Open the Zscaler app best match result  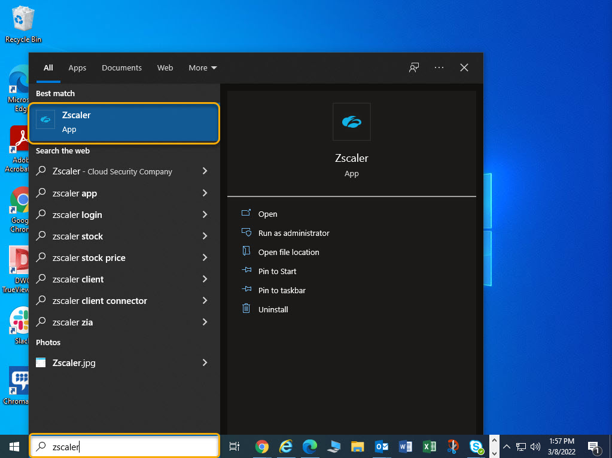point(124,122)
